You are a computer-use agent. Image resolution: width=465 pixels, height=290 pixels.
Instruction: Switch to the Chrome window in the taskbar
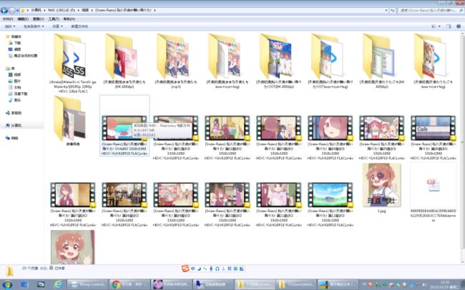[x=129, y=285]
